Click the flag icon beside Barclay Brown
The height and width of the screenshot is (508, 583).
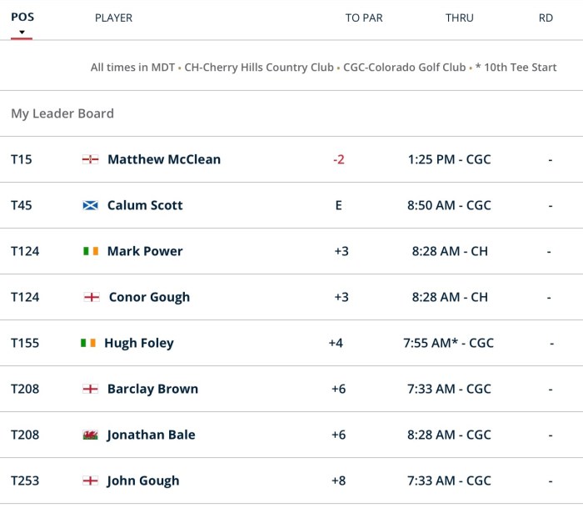point(91,389)
